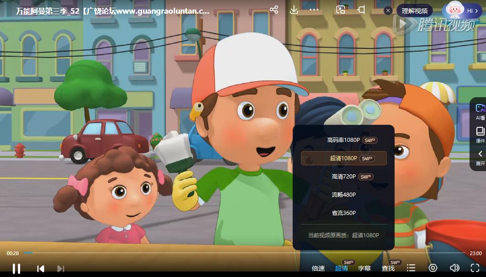Click the 理解视频 button

pyautogui.click(x=415, y=10)
